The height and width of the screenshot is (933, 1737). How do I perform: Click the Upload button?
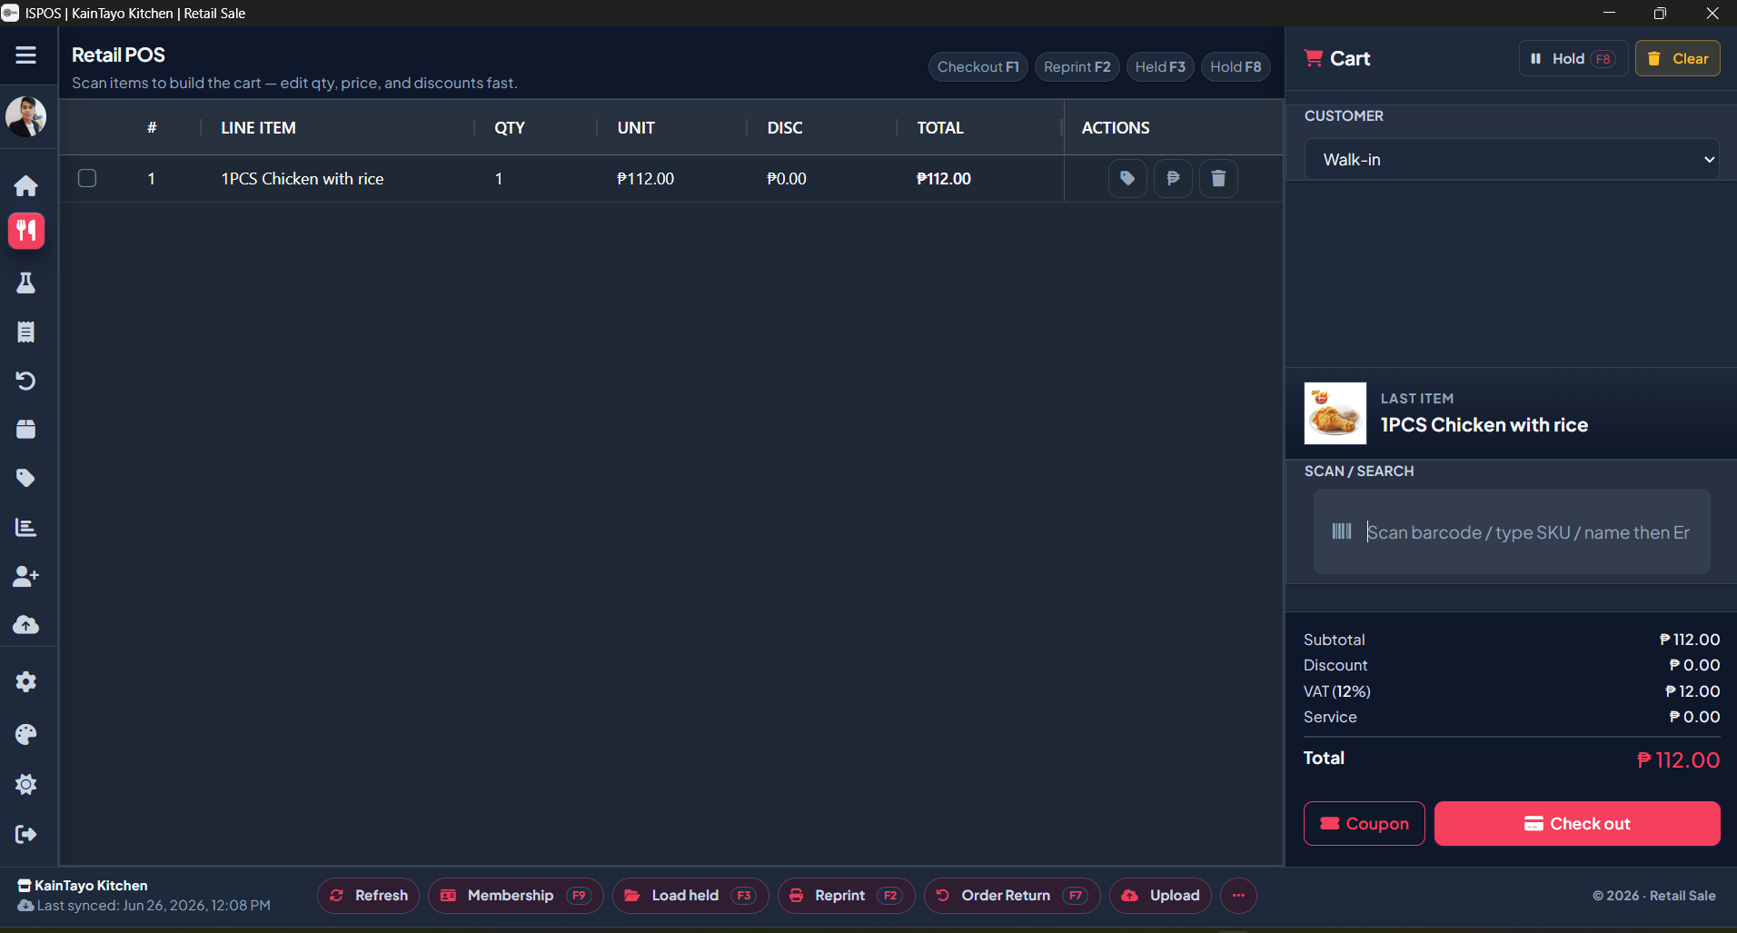(x=1160, y=896)
